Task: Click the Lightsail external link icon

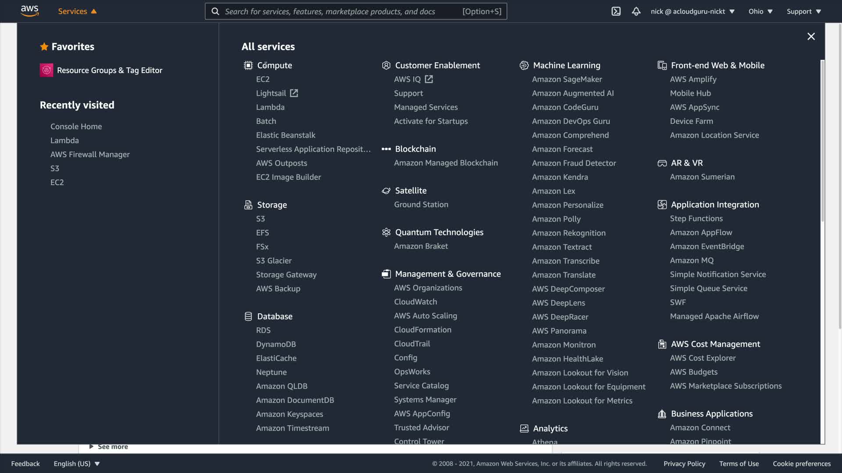Action: 294,93
